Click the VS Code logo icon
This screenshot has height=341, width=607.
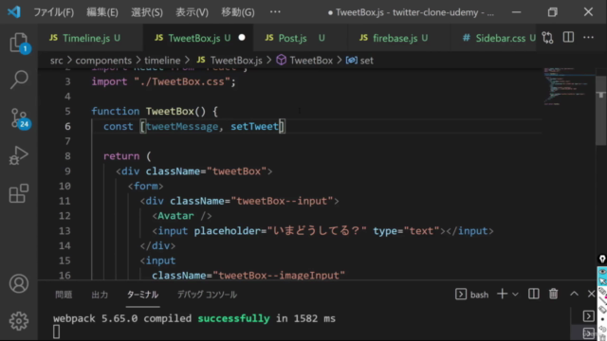[14, 12]
